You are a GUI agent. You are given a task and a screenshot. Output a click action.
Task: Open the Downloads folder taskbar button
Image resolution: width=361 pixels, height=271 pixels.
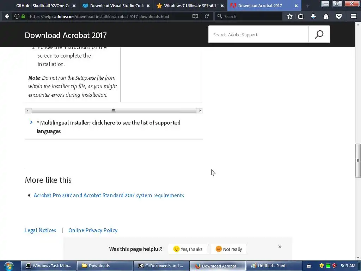coord(105,266)
